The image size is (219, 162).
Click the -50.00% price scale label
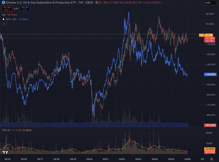pyautogui.click(x=210, y=85)
